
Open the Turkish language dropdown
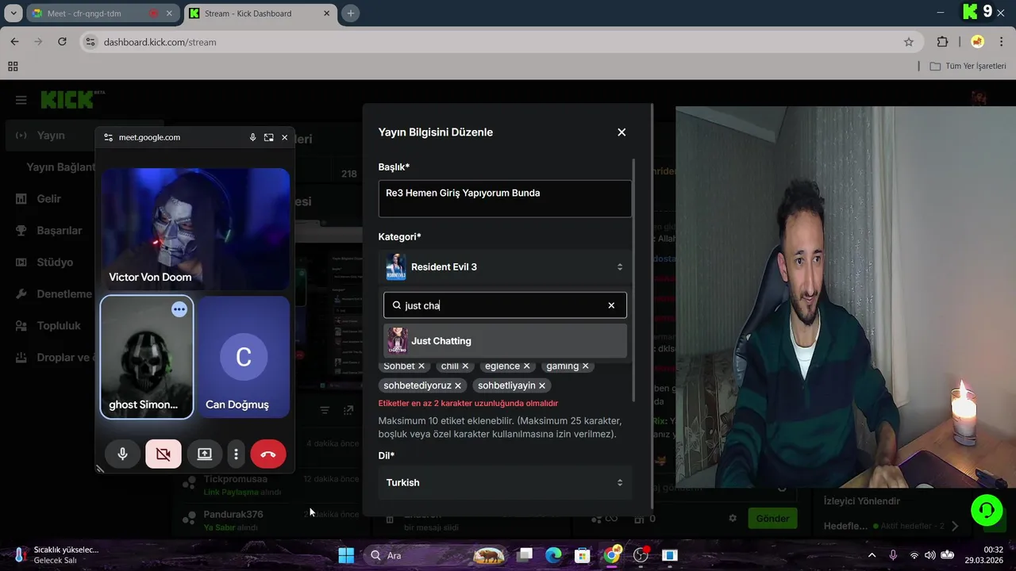(505, 482)
